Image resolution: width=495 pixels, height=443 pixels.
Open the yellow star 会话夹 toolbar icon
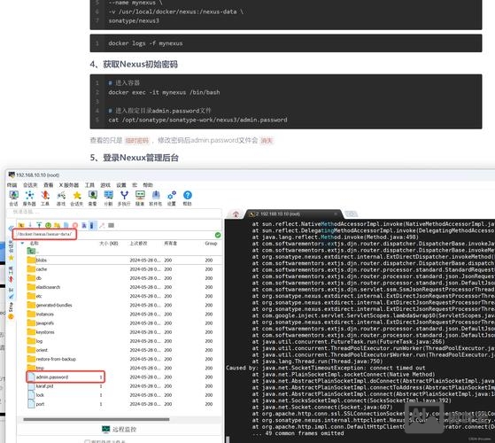(x=77, y=198)
